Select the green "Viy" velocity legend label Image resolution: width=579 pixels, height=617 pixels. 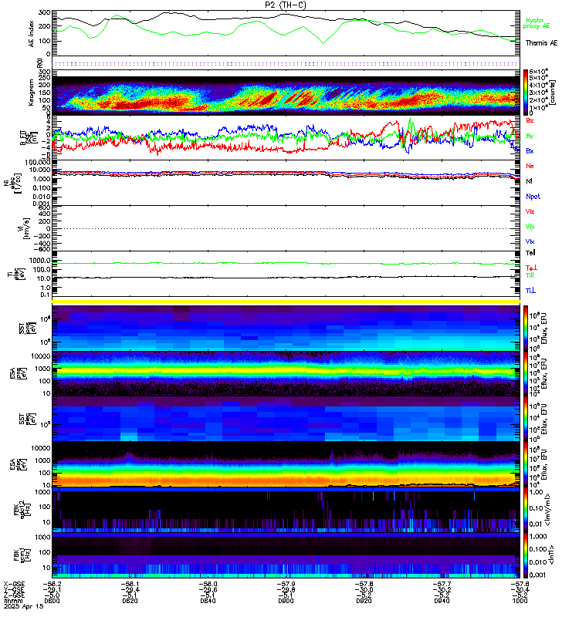530,227
